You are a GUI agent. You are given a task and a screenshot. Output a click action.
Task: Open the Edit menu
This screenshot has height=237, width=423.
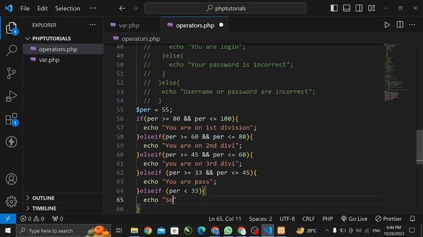tap(42, 9)
